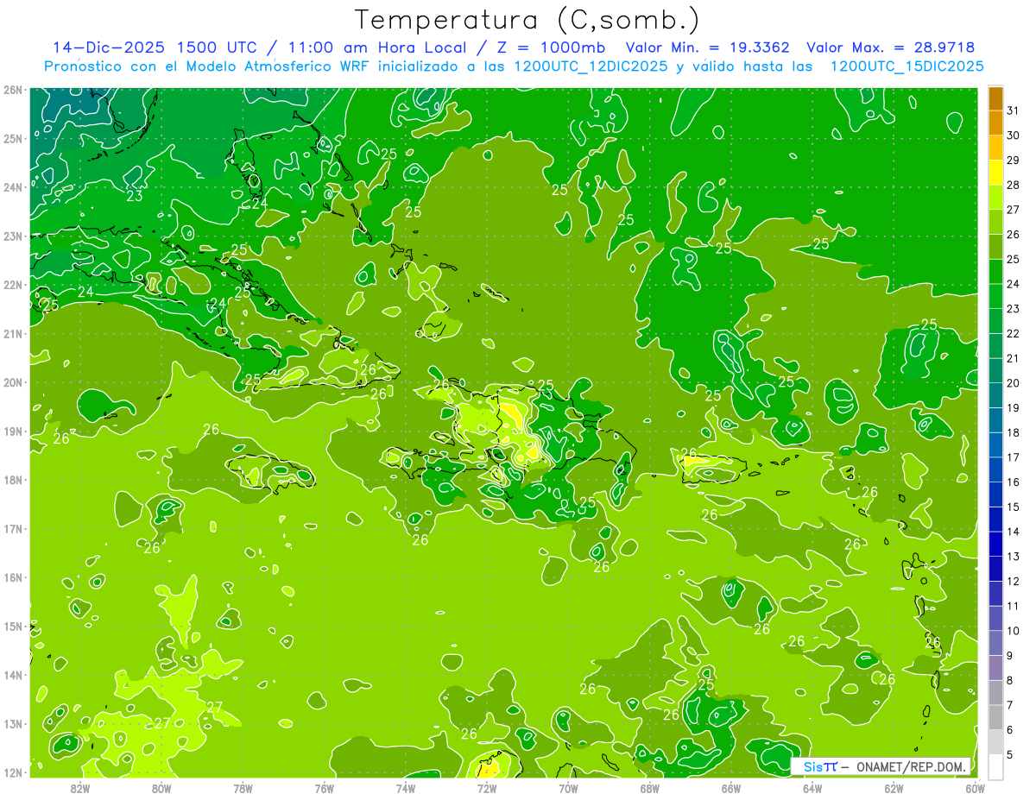Image resolution: width=1036 pixels, height=800 pixels.
Task: Click the yellow 28 degree legend swatch
Action: click(x=995, y=173)
